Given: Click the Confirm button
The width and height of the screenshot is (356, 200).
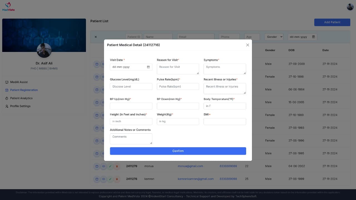Looking at the screenshot, I should [178, 151].
